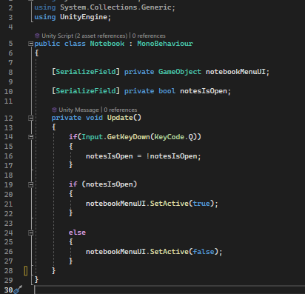Collapse the Update method outlining box
The height and width of the screenshot is (294, 305).
coord(30,118)
